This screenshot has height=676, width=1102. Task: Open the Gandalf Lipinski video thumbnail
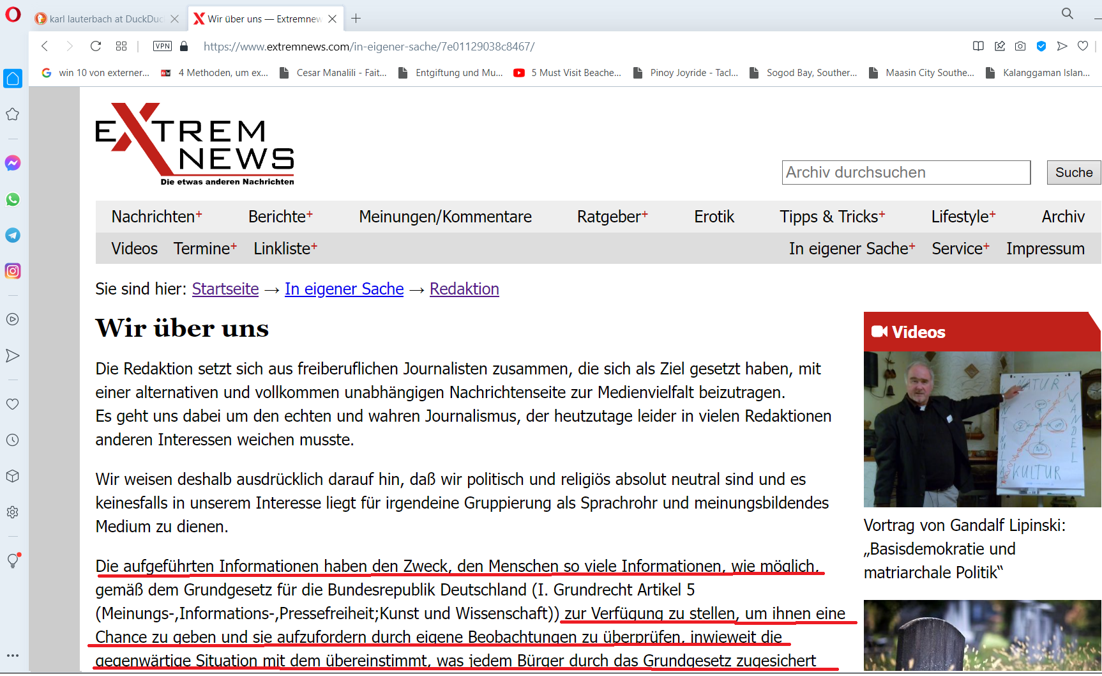[x=981, y=429]
